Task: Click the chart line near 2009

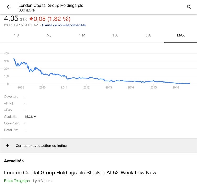Action: pos(21,63)
